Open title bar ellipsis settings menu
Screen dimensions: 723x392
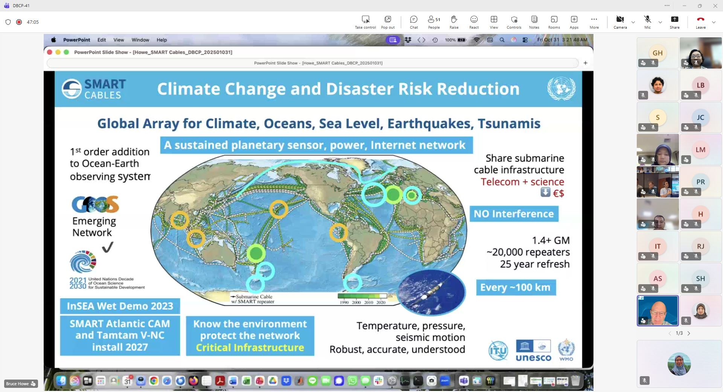pyautogui.click(x=667, y=6)
